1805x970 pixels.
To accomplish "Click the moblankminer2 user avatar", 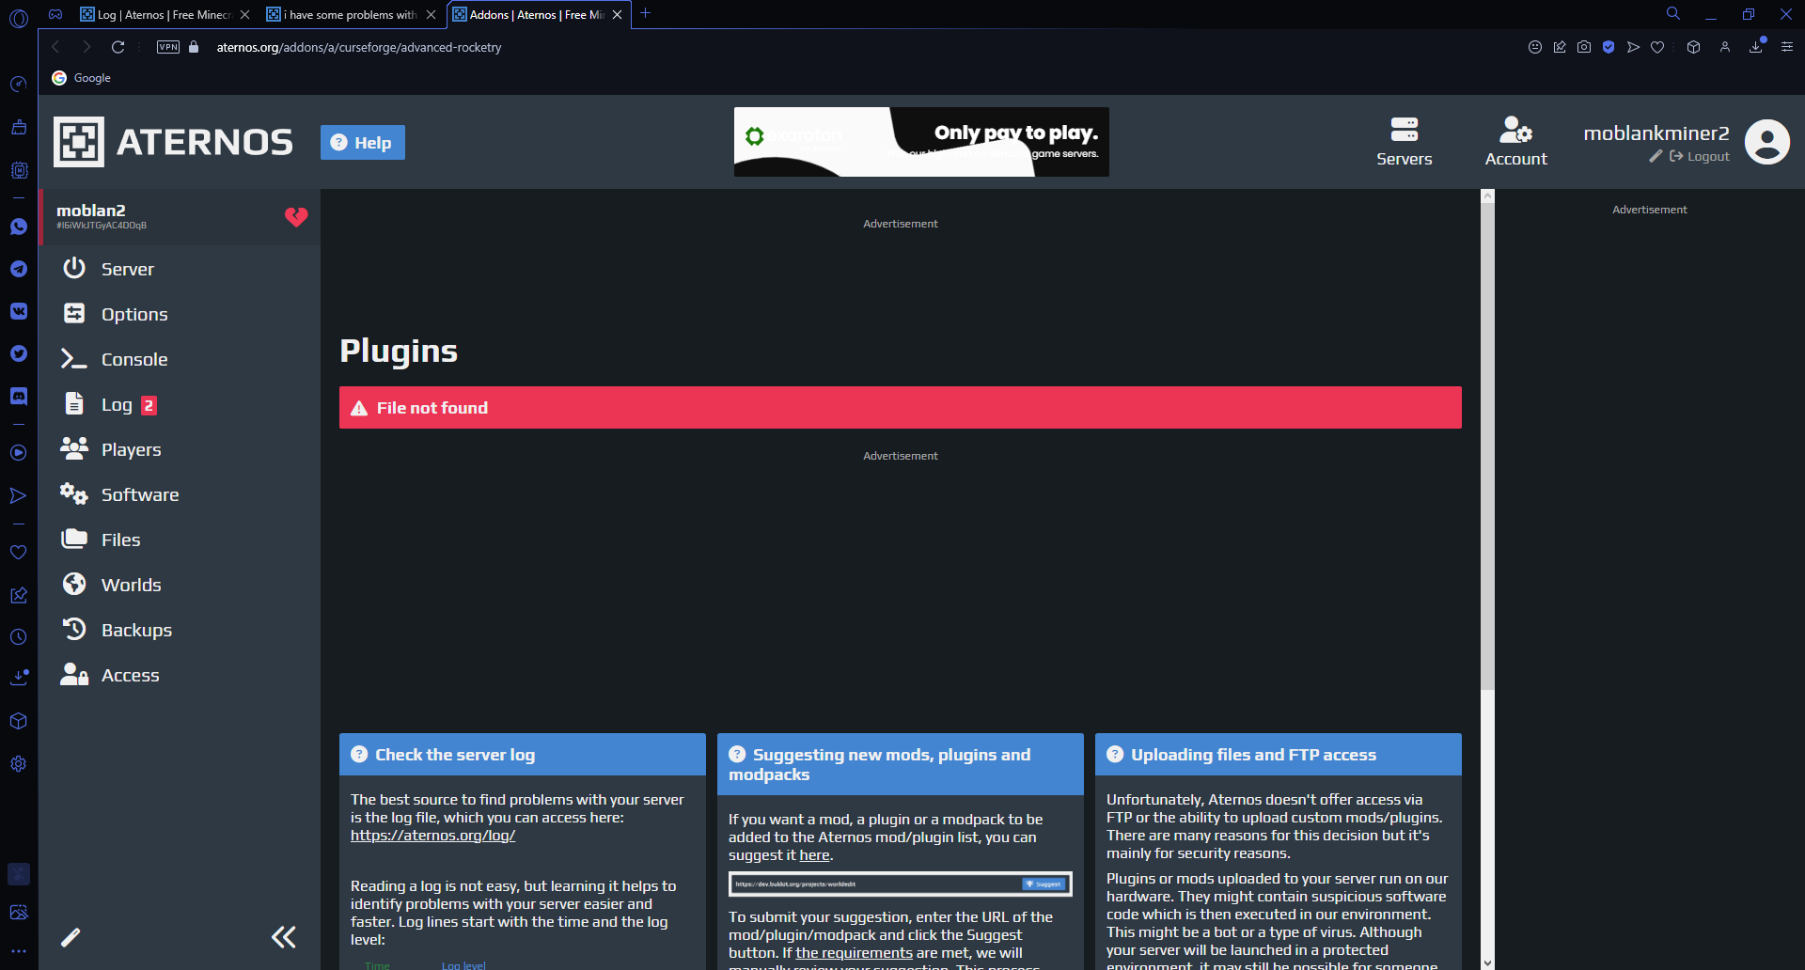I will (1767, 142).
